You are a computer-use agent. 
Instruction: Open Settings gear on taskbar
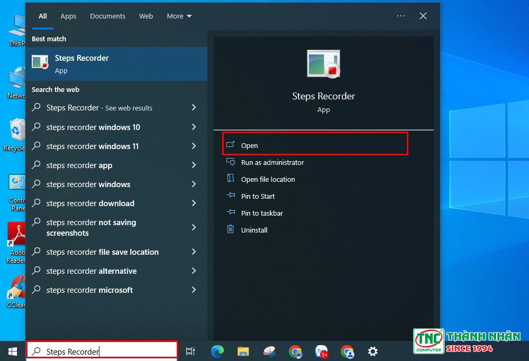tap(372, 351)
